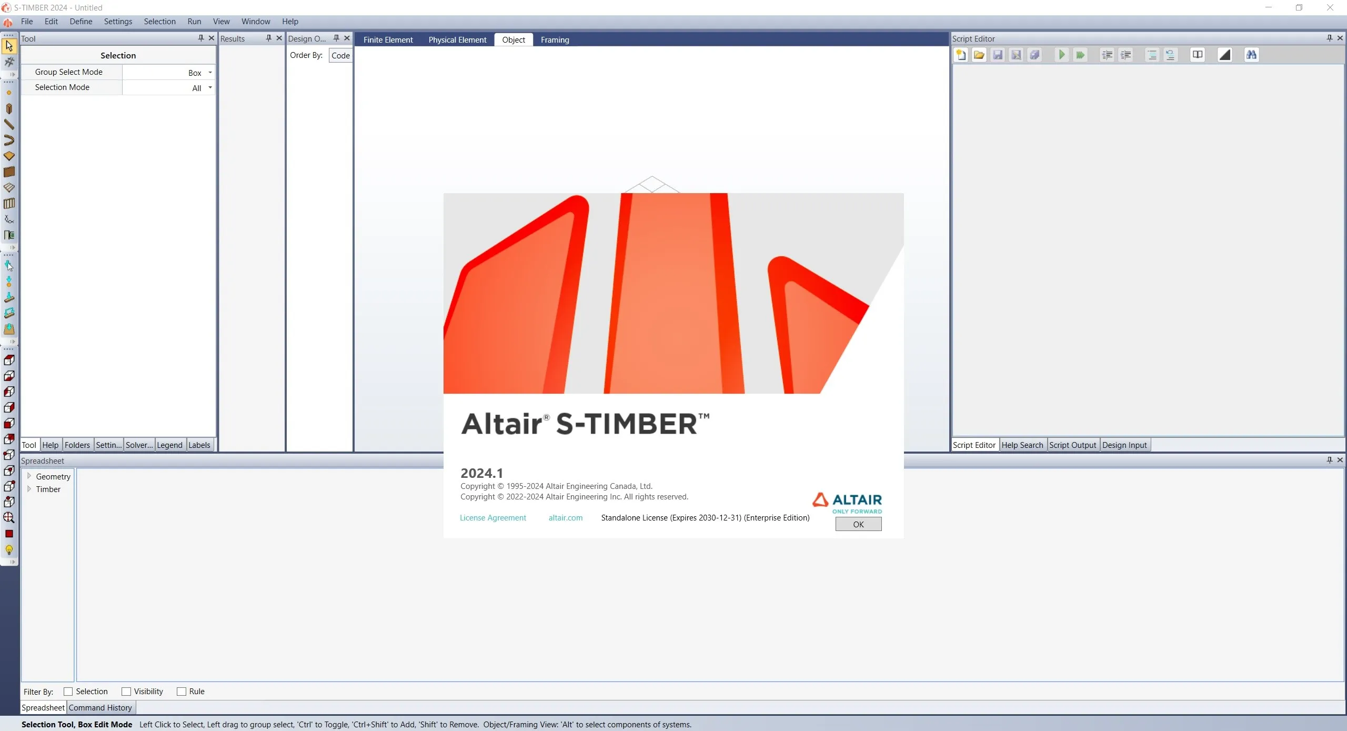Switch to Framing view tab
1347x731 pixels.
(555, 40)
